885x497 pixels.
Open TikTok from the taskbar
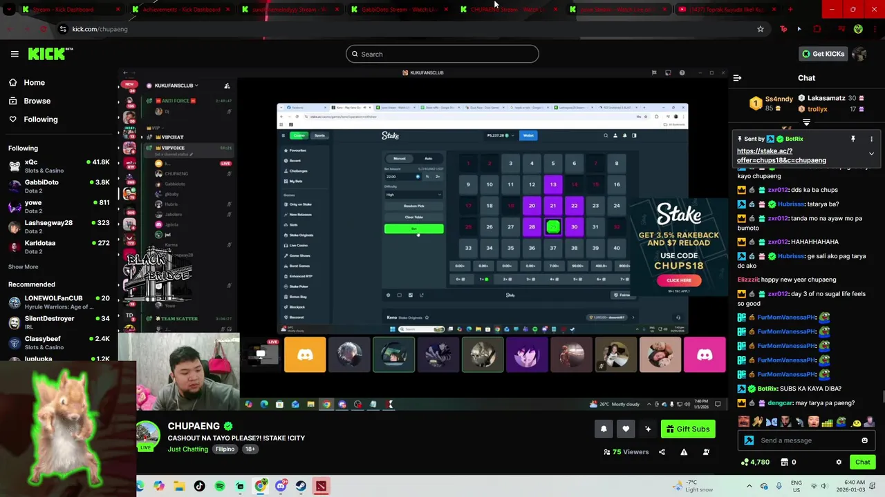(199, 487)
